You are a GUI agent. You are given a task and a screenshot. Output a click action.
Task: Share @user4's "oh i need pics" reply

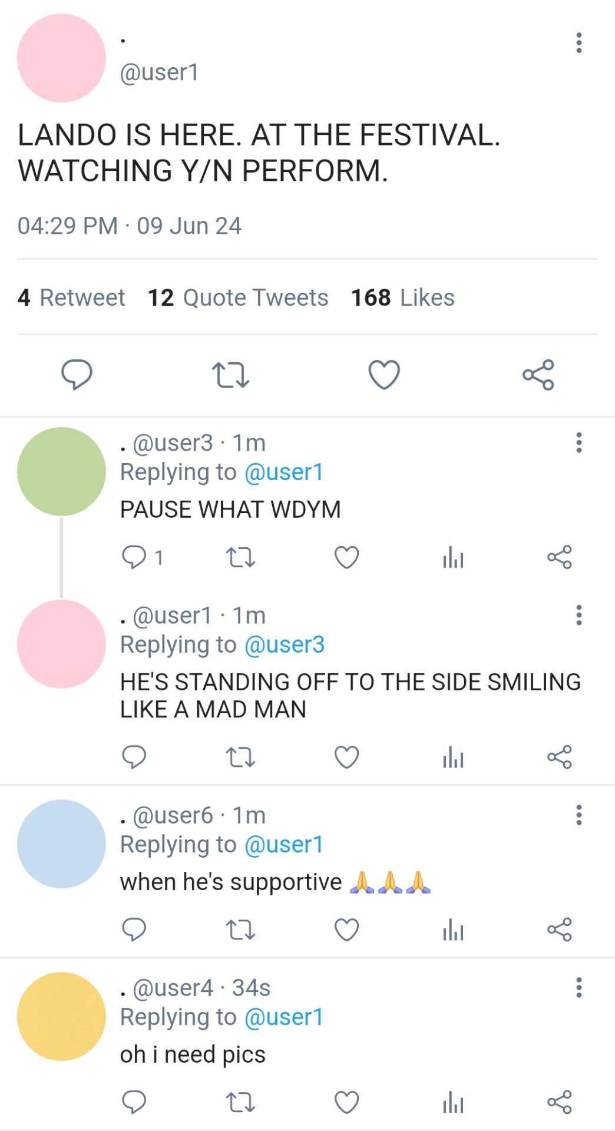559,1102
